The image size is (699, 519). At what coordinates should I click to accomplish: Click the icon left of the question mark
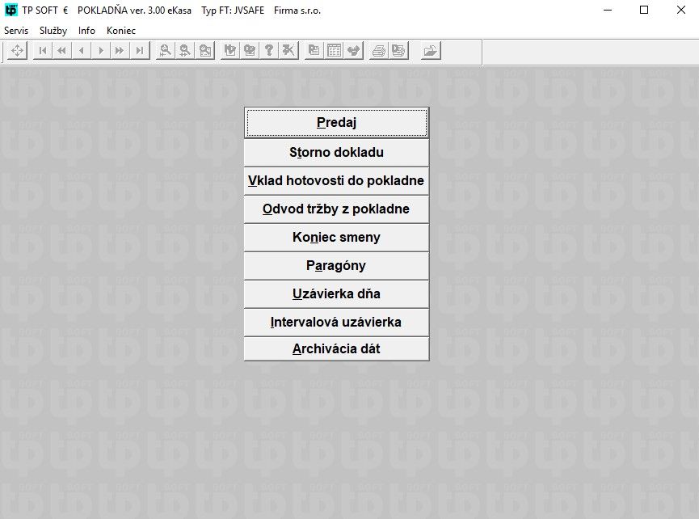point(250,50)
